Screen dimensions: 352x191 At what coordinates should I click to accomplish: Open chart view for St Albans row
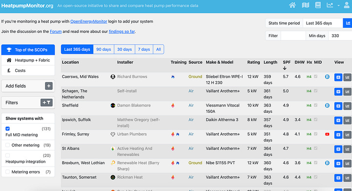coord(347,149)
